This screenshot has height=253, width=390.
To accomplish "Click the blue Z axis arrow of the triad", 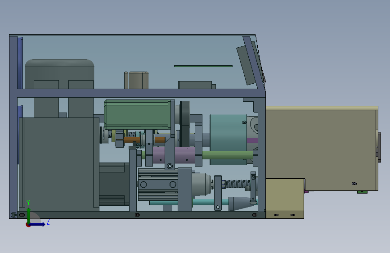I will [37, 224].
